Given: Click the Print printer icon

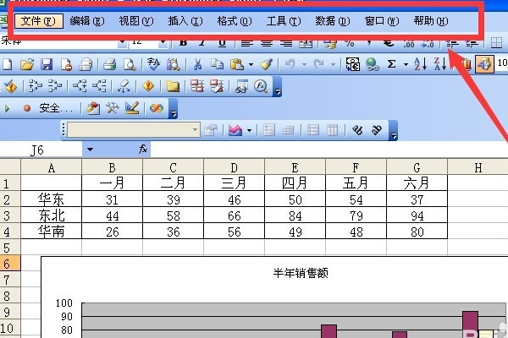Looking at the screenshot, I should coord(109,64).
